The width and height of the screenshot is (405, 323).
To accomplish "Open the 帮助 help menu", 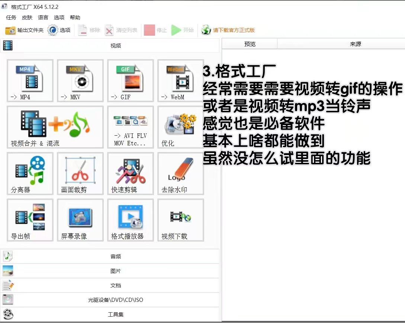I will [x=75, y=17].
